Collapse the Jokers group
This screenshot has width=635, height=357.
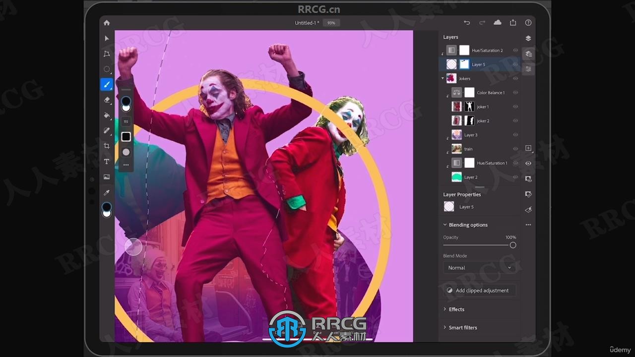443,78
